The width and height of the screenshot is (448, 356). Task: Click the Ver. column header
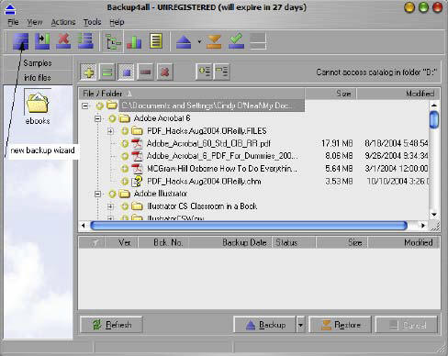(121, 242)
